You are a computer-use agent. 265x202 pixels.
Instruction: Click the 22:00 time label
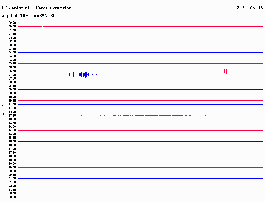12,186
